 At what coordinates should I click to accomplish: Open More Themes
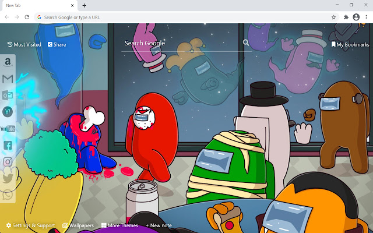(x=119, y=225)
